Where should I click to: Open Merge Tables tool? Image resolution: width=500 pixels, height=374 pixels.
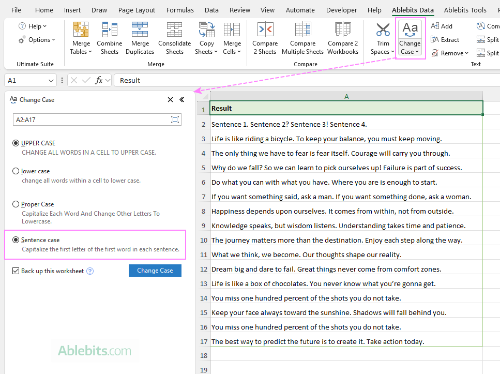[81, 38]
